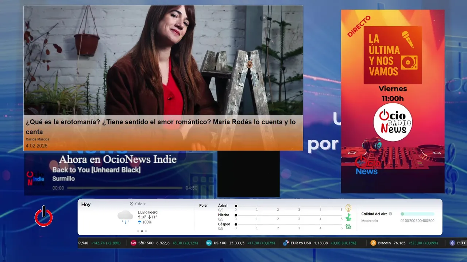
Task: Click the US 100 ticker icon
Action: [209, 243]
